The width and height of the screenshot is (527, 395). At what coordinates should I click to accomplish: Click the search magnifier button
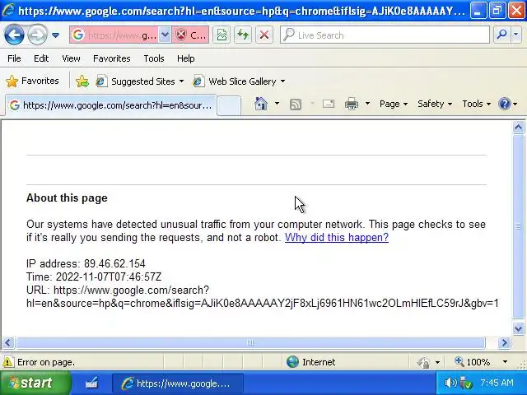pyautogui.click(x=502, y=35)
